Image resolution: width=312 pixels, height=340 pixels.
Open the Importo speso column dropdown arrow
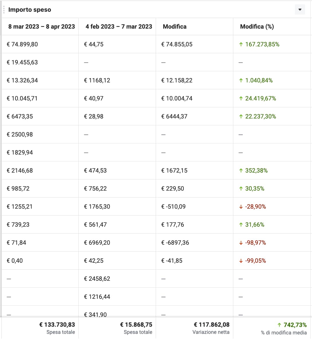[300, 10]
